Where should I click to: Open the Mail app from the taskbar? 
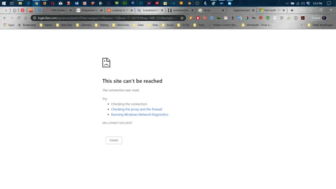(x=61, y=3)
